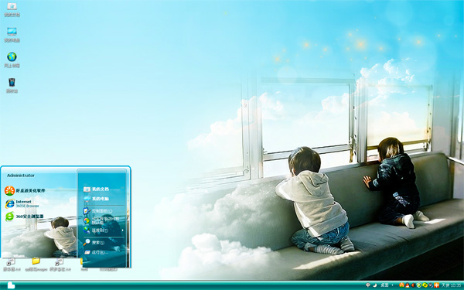
Task: Open Control Panel from the start menu
Action: (x=97, y=211)
